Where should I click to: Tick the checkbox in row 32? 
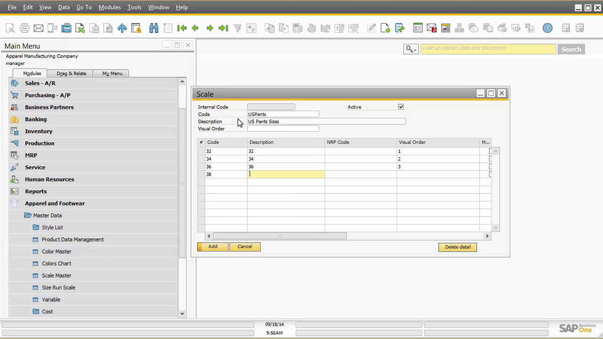pos(490,151)
